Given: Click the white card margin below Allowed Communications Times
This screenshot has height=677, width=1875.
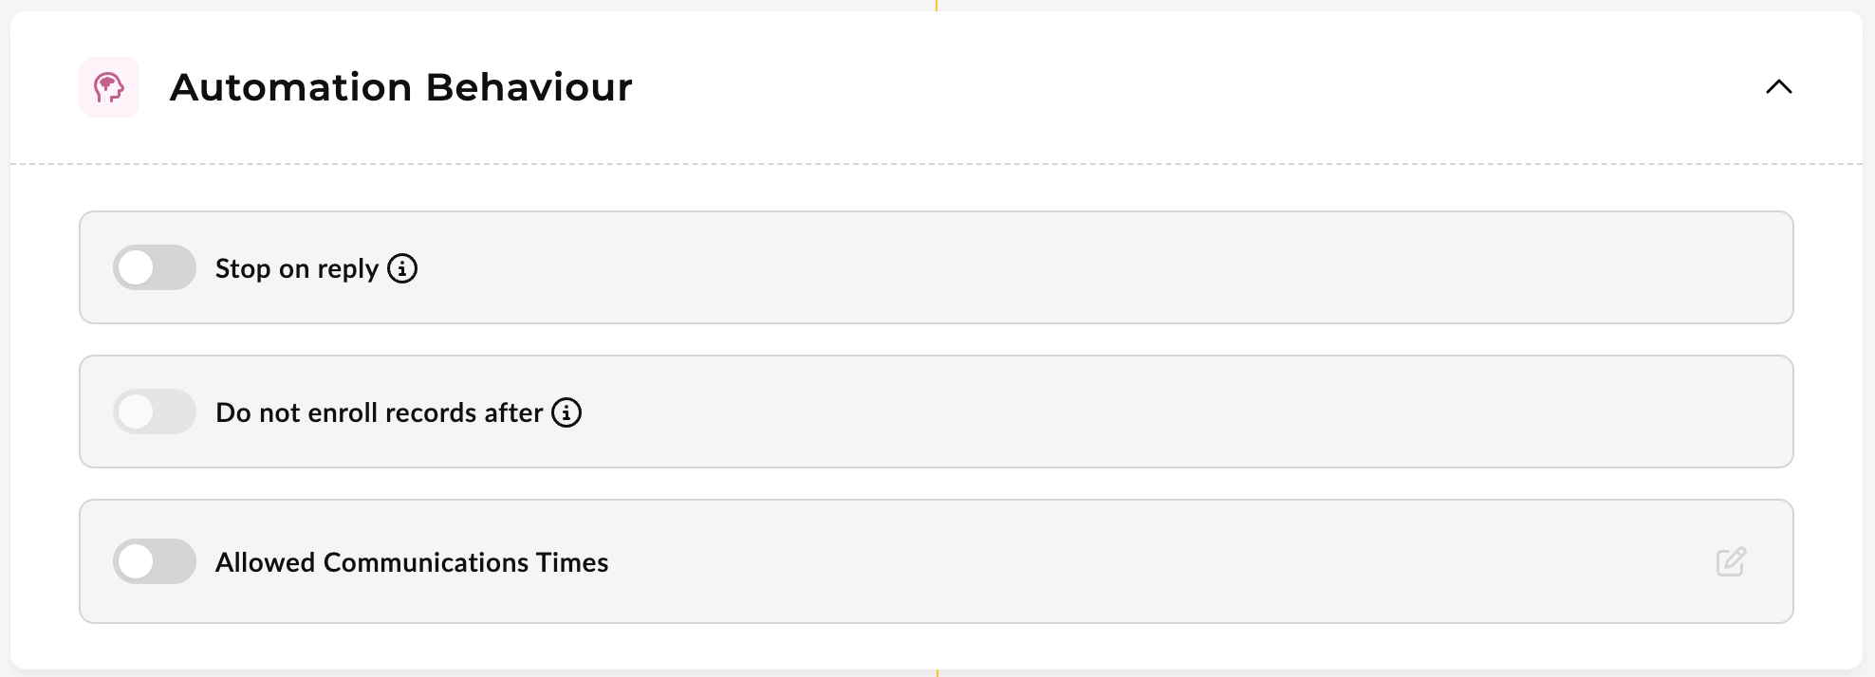Looking at the screenshot, I should click(937, 647).
